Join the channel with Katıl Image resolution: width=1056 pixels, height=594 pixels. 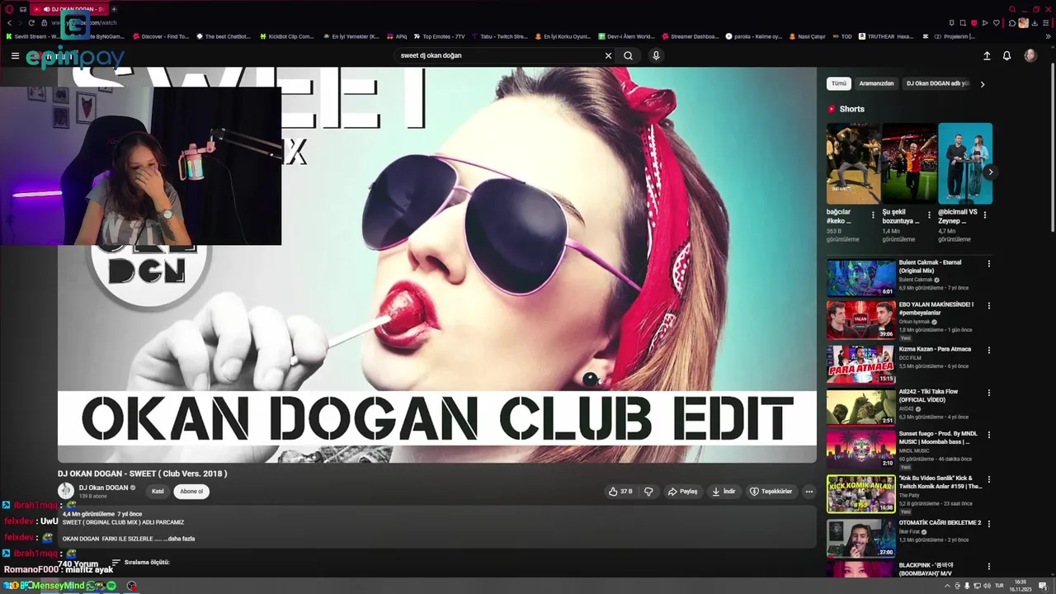(158, 491)
